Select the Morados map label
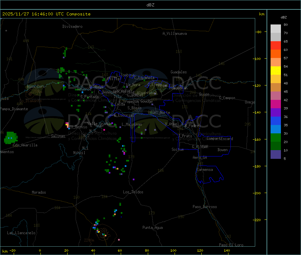 [39, 192]
